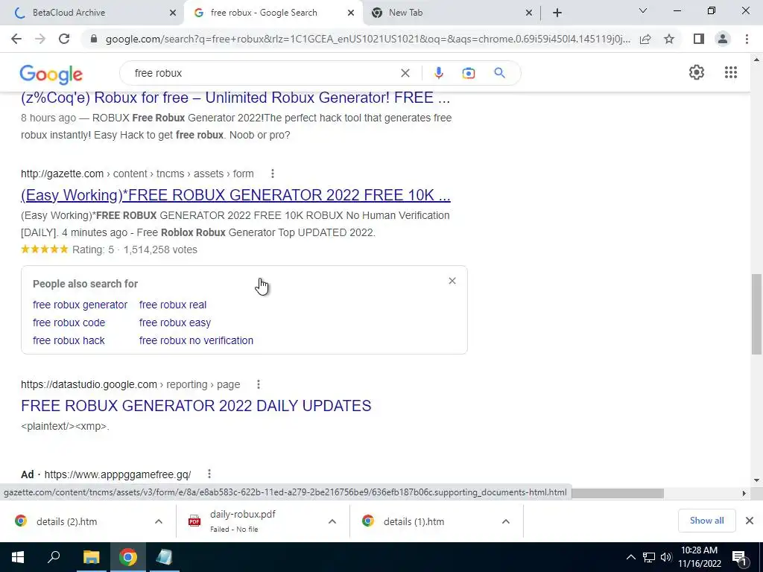
Task: Open a new browser tab
Action: pos(557,13)
